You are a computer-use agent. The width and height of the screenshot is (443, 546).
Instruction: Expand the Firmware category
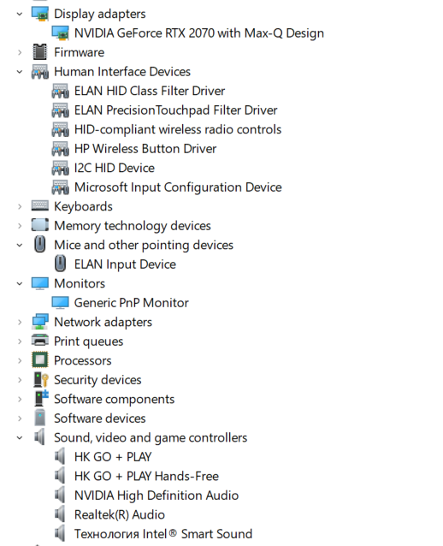coord(20,52)
